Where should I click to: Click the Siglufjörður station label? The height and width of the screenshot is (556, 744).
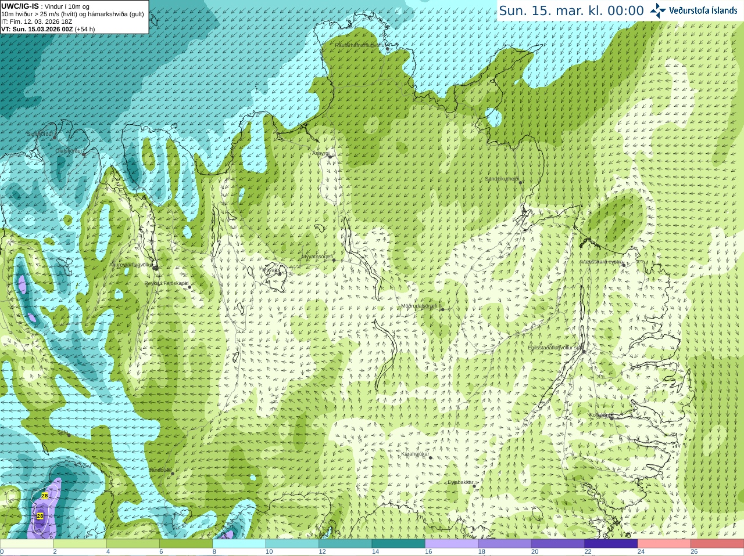coord(40,134)
